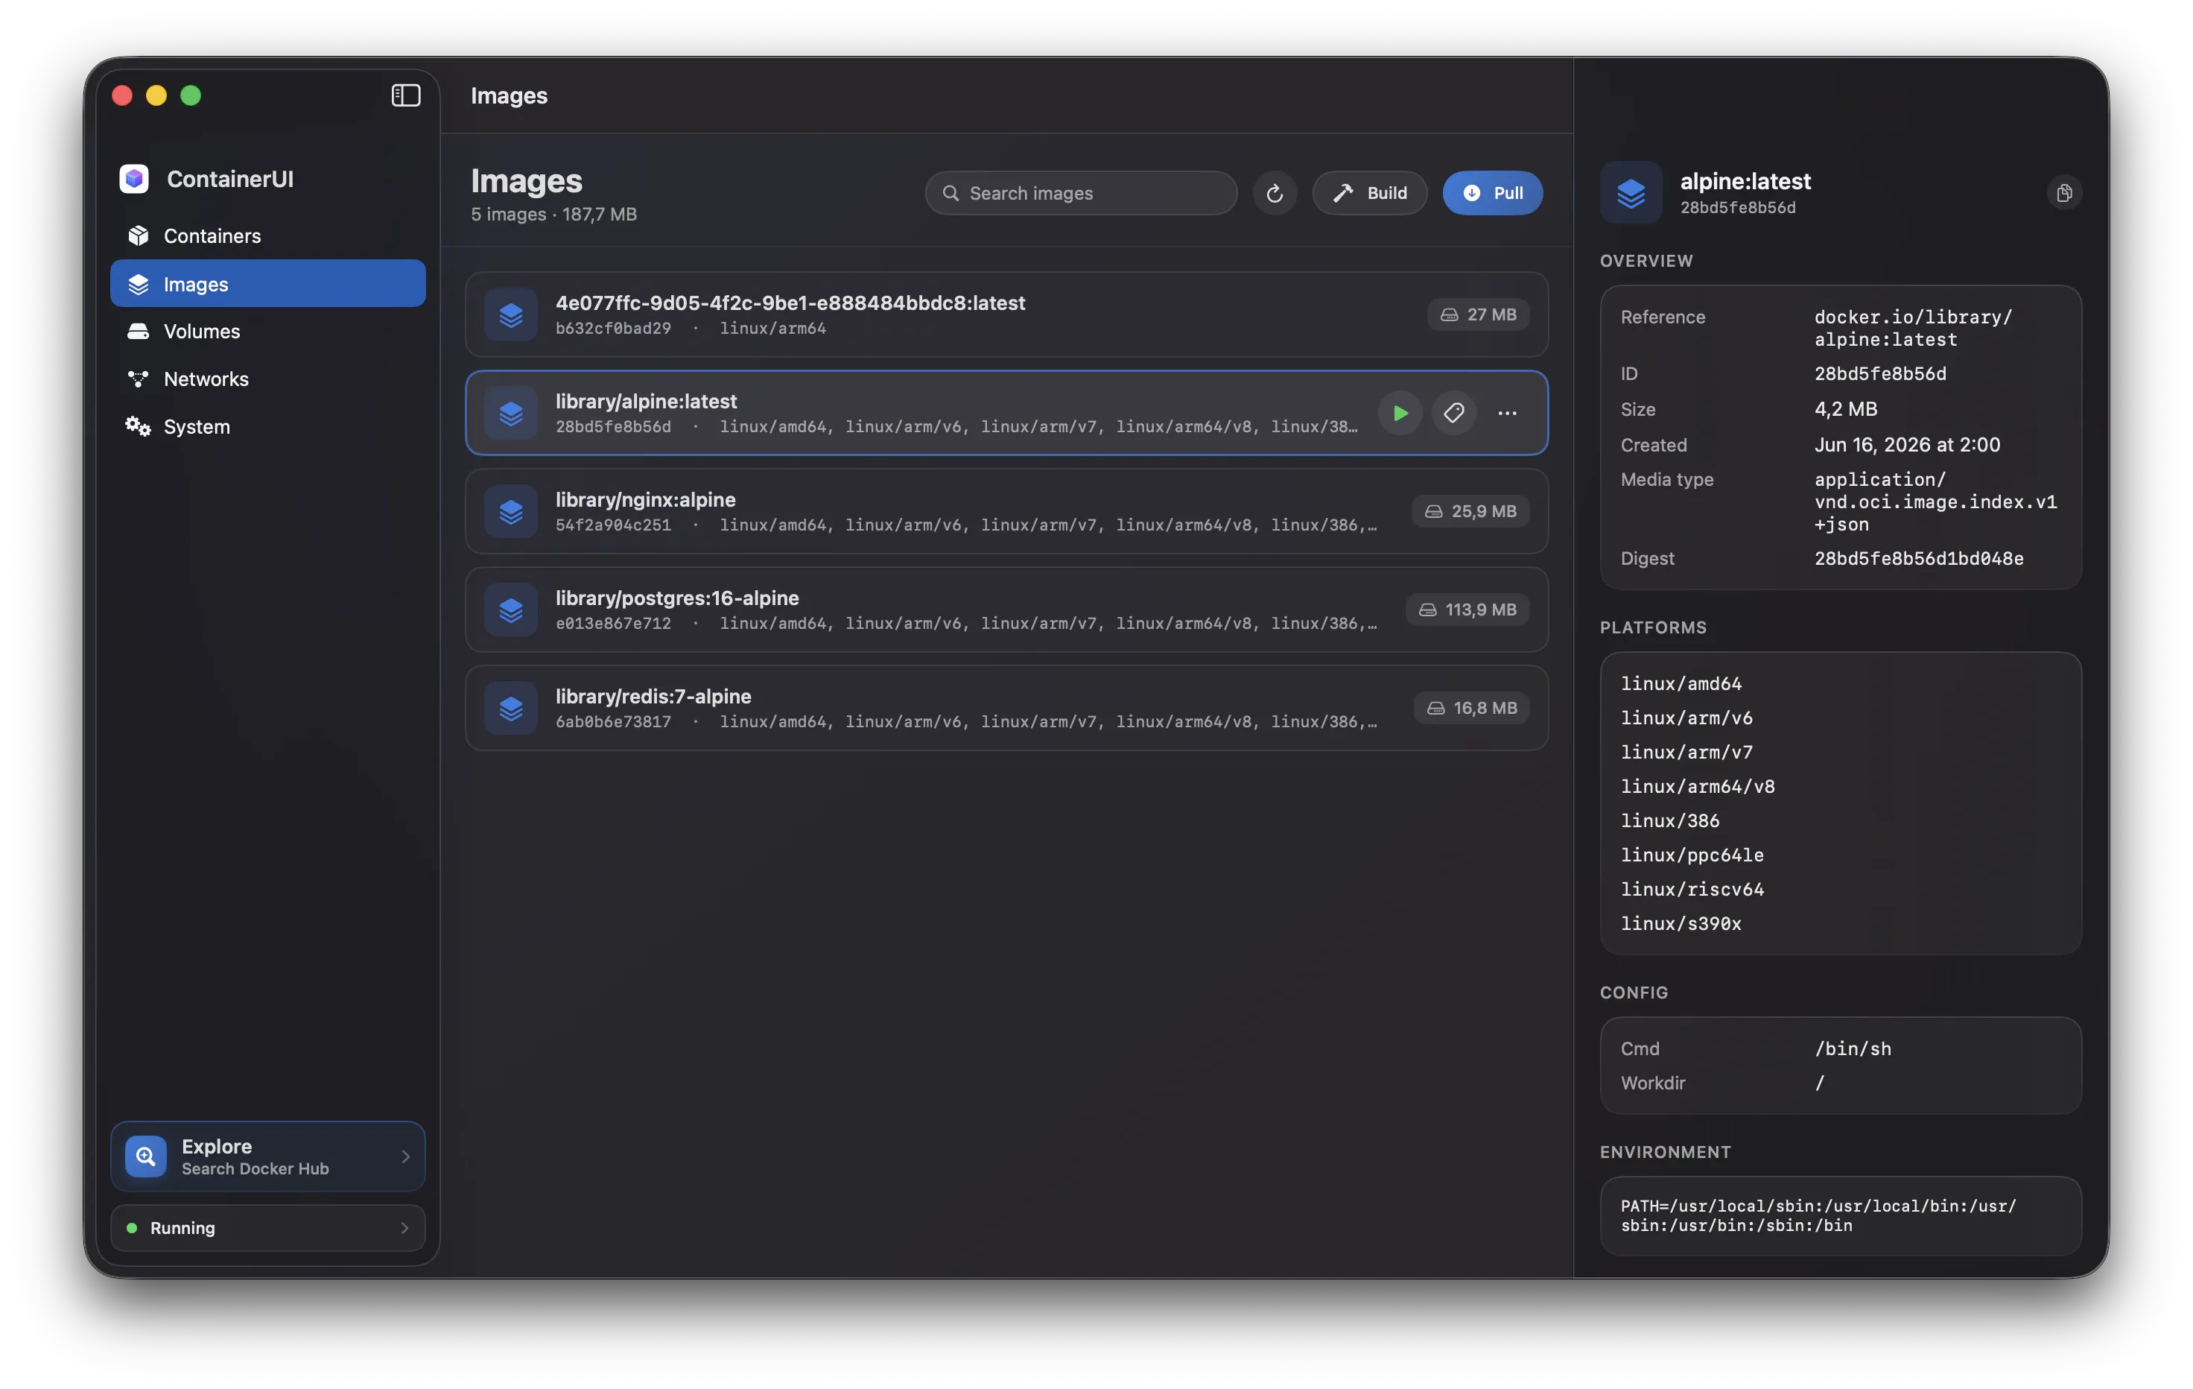Image resolution: width=2193 pixels, height=1389 pixels.
Task: Click the 54f2a904c251 image ID
Action: click(x=613, y=525)
